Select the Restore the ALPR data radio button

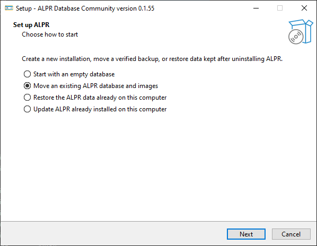point(27,98)
